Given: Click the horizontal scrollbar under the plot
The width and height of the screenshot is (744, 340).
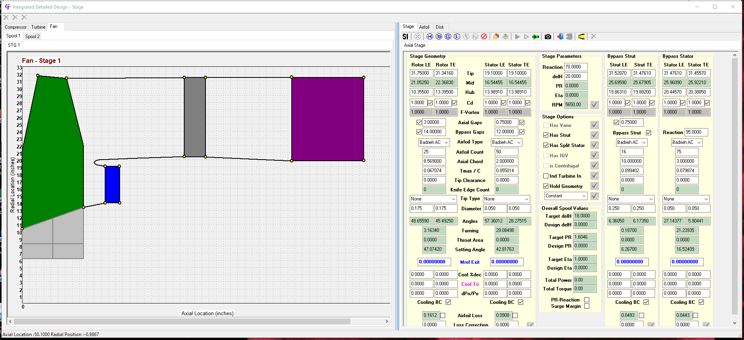Looking at the screenshot, I should pos(198,322).
